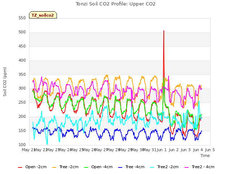Click the 550 y-axis tick label
Viewport: 232px width, 174px height.
tap(22, 18)
